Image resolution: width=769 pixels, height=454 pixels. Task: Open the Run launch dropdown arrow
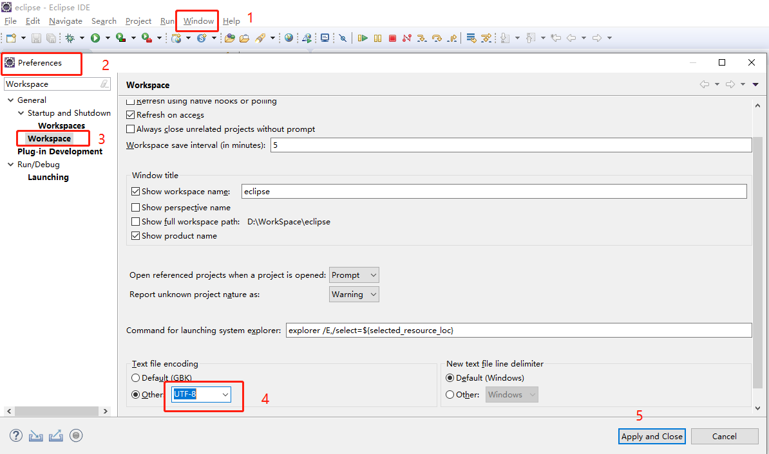tap(108, 38)
